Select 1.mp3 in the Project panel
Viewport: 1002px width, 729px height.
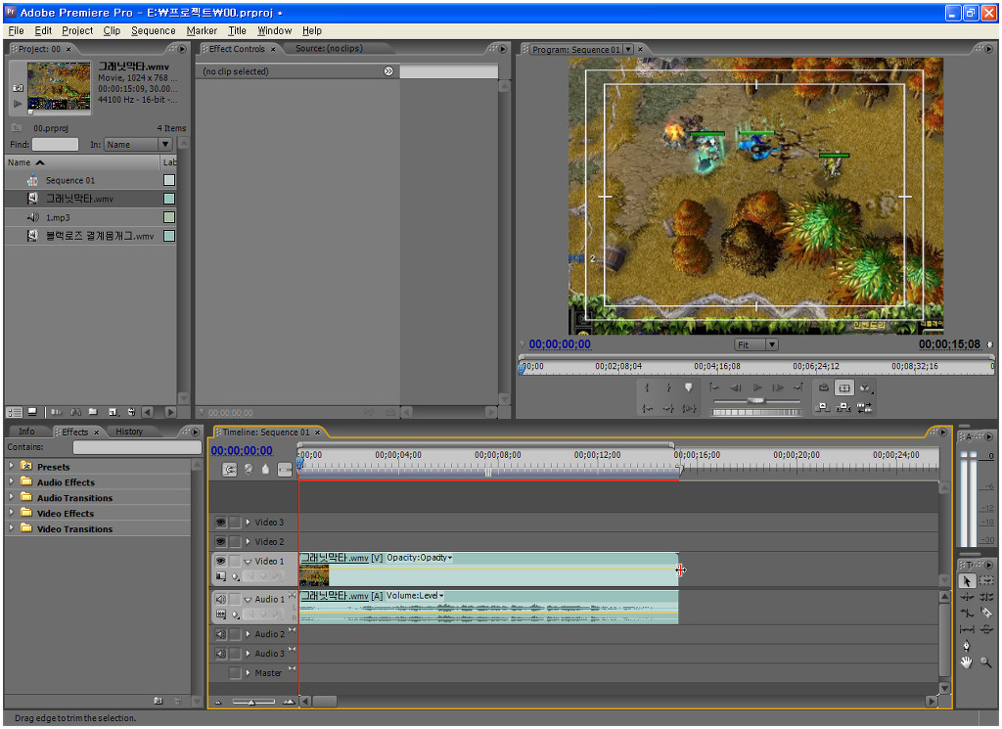[x=58, y=217]
